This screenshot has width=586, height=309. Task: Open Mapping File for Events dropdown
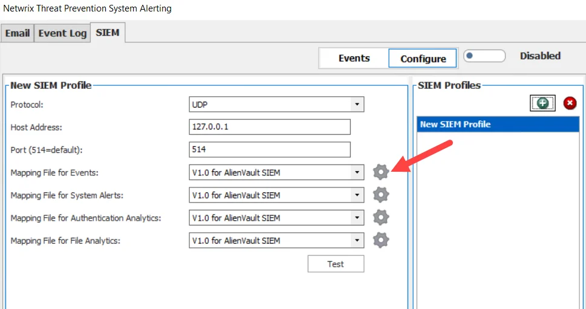click(x=357, y=172)
